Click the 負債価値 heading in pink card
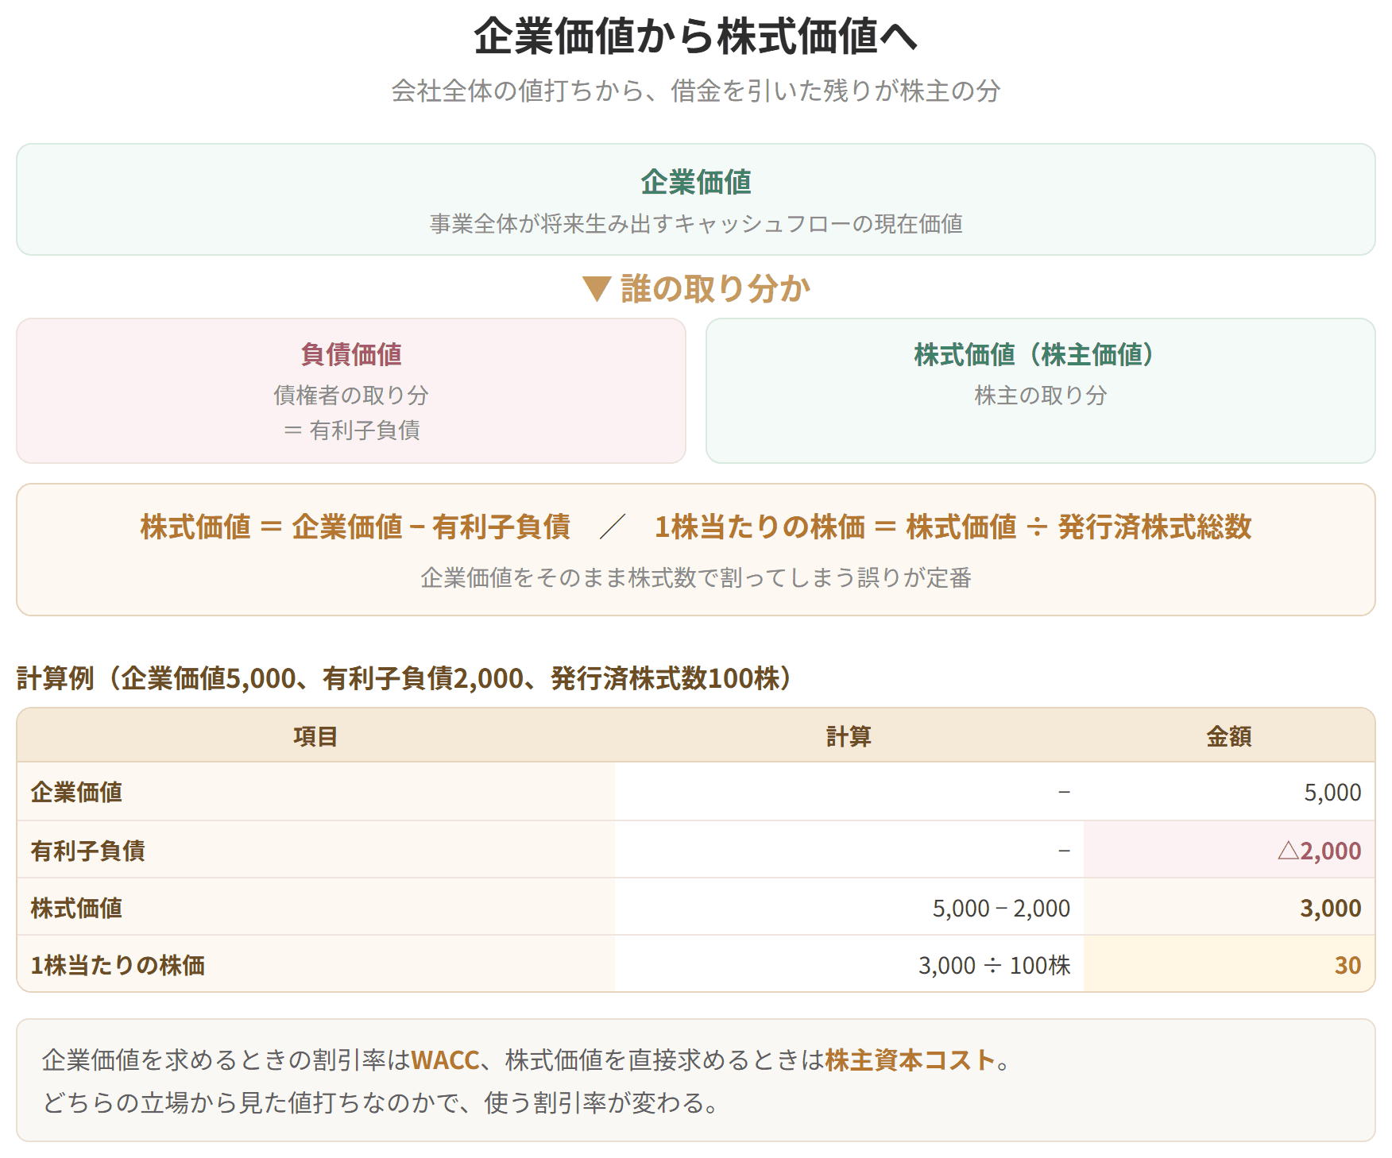Image resolution: width=1392 pixels, height=1158 pixels. (x=351, y=354)
